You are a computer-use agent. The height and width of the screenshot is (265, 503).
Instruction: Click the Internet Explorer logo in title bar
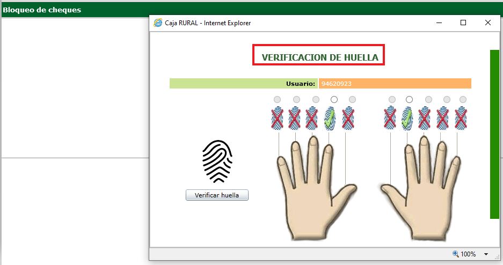[x=158, y=23]
